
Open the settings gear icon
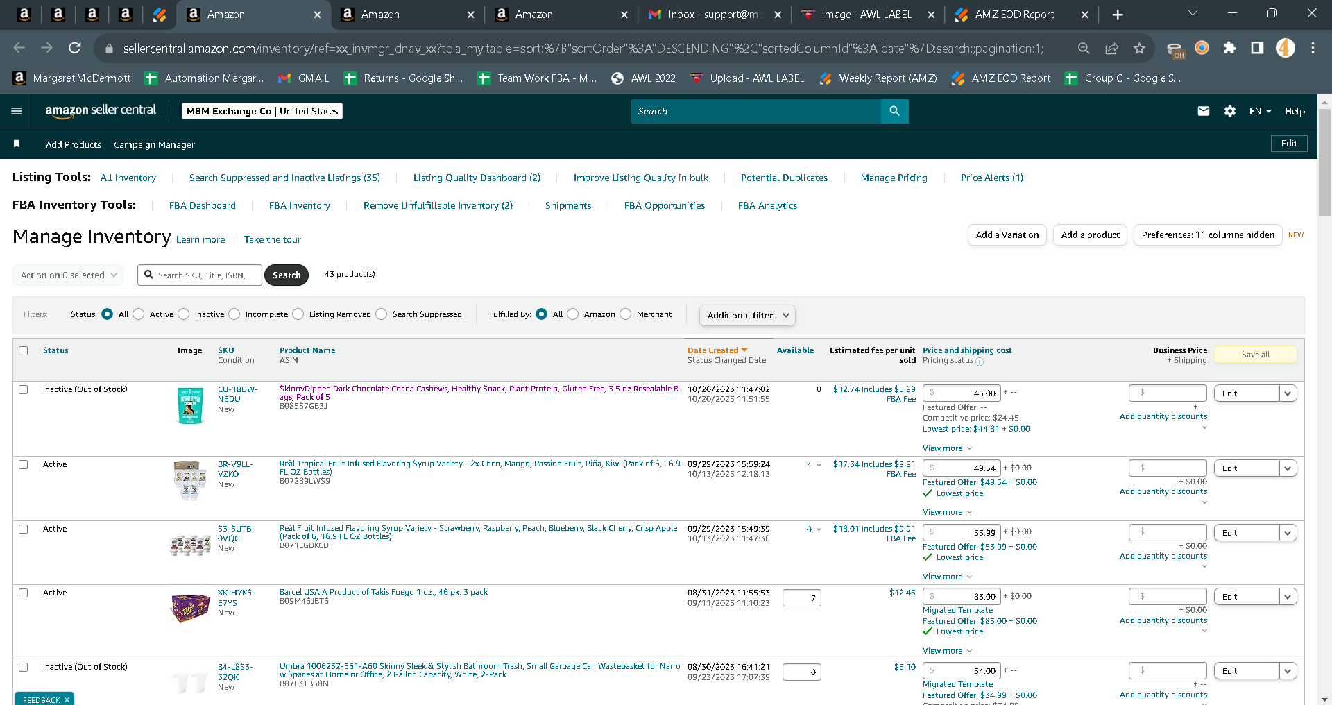click(1230, 111)
